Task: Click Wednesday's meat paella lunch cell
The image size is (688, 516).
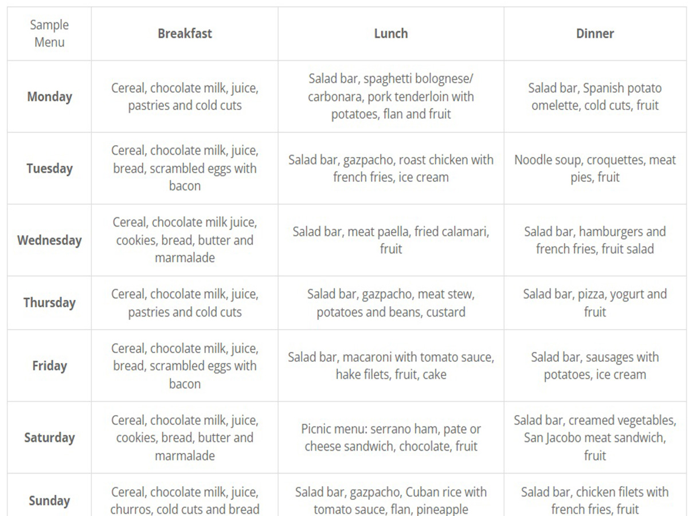Action: [x=391, y=240]
